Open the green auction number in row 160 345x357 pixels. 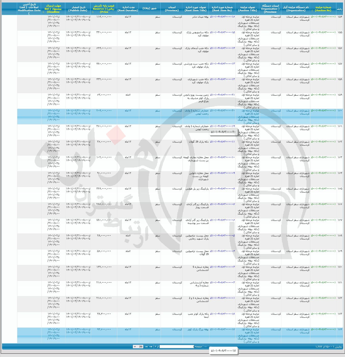click(323, 111)
